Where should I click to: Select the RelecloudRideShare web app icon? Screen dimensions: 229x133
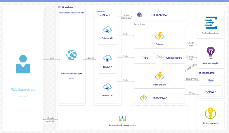pos(71,55)
